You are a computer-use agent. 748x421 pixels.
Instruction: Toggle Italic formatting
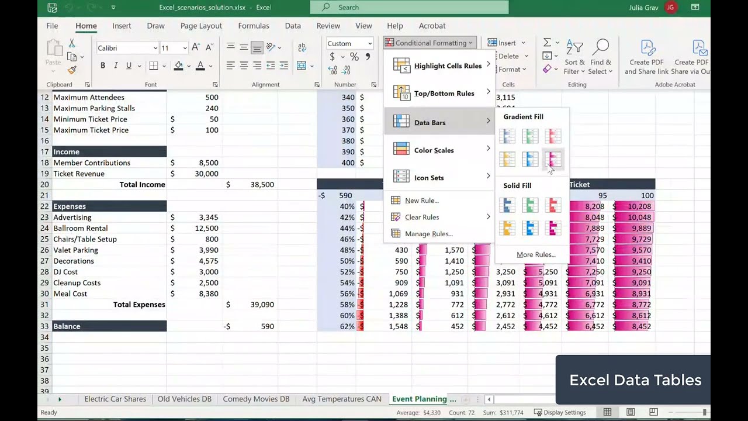pos(116,65)
